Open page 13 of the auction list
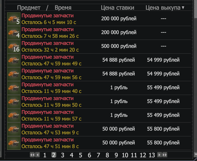The width and height of the screenshot is (197, 161). [x=152, y=155]
